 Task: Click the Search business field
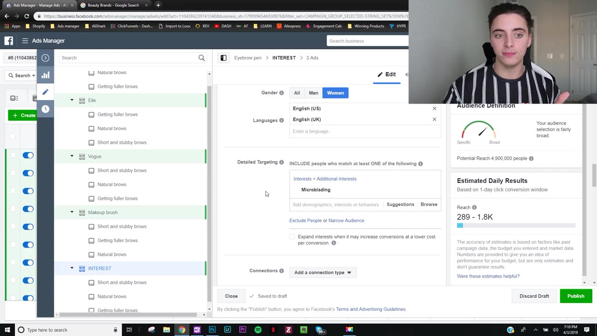[x=368, y=41]
